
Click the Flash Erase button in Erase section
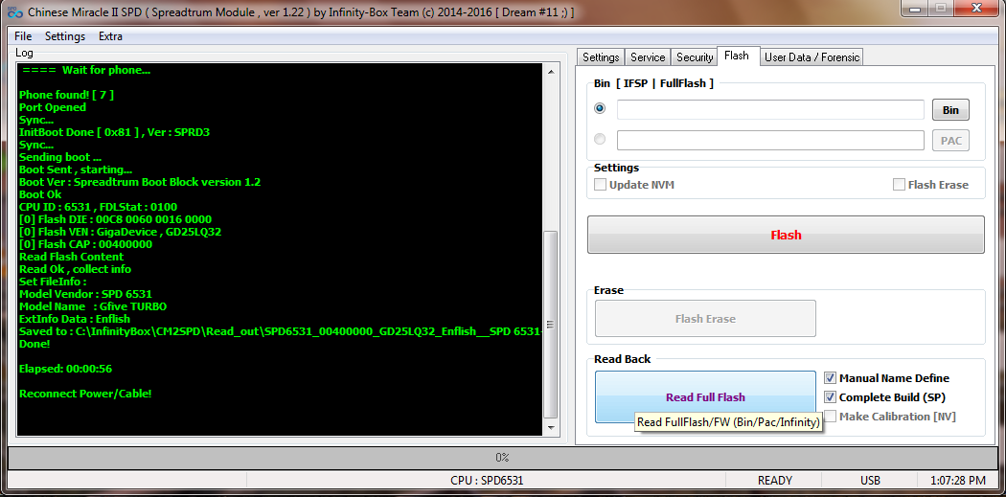coord(705,319)
